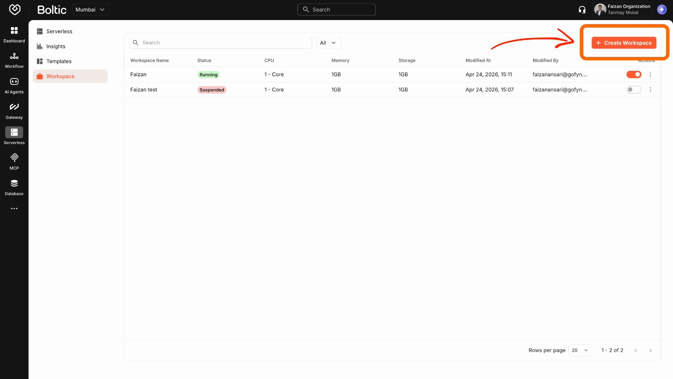
Task: Click the headset support icon
Action: [582, 10]
